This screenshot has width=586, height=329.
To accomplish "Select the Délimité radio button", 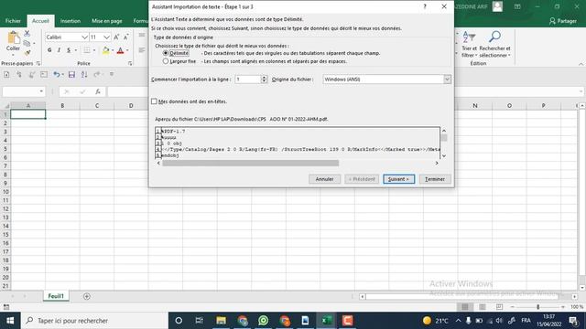I will coord(166,53).
